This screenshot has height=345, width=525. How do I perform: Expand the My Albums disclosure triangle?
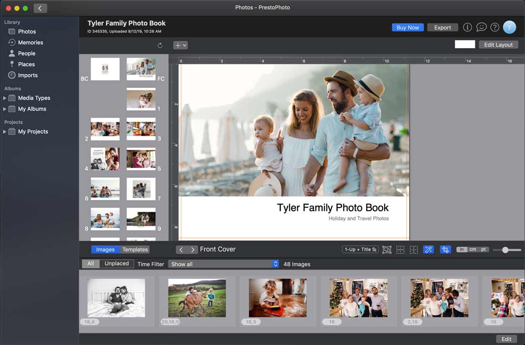pyautogui.click(x=5, y=109)
